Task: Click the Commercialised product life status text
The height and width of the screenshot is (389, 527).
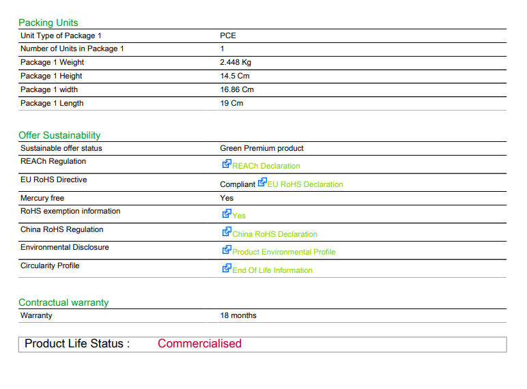Action: tap(199, 343)
